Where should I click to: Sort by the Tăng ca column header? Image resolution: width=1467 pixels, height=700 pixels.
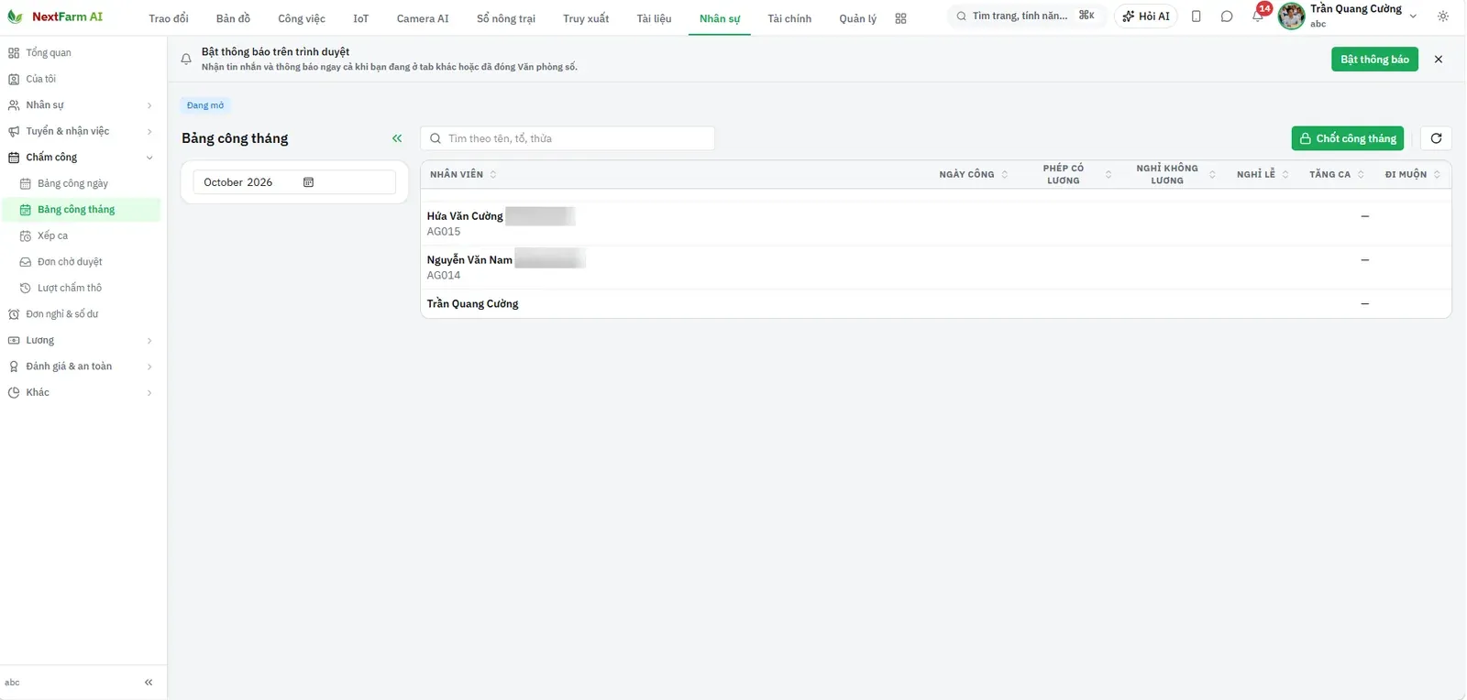[x=1337, y=174]
